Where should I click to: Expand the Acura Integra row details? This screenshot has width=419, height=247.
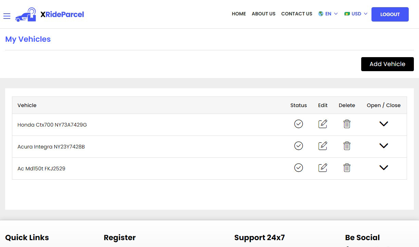(x=384, y=146)
